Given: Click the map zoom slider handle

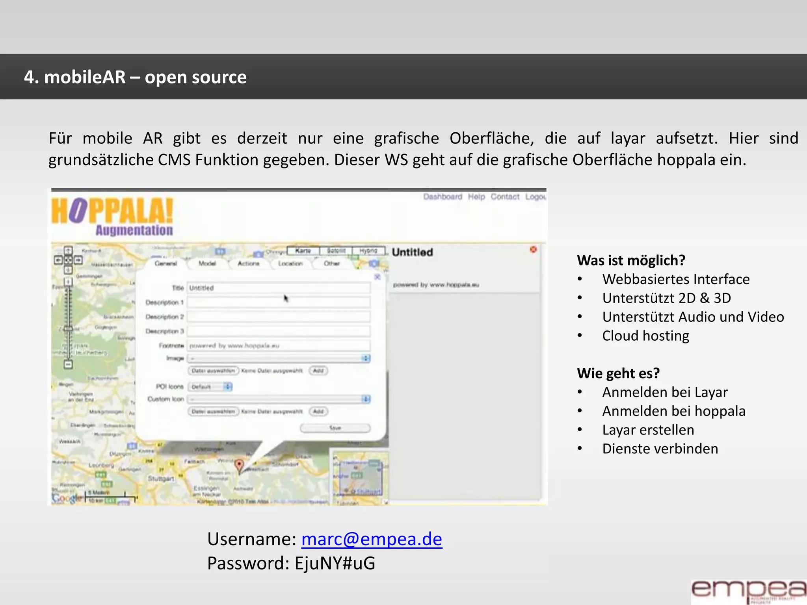Looking at the screenshot, I should coord(68,329).
